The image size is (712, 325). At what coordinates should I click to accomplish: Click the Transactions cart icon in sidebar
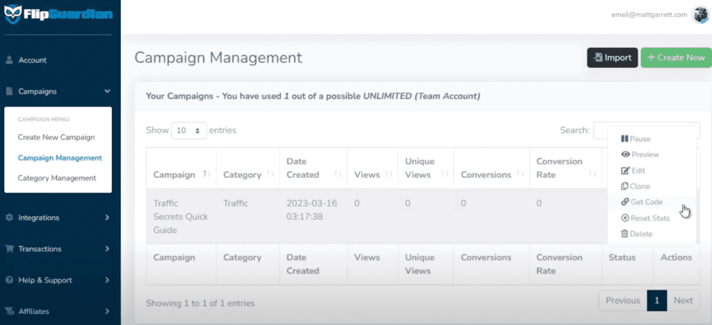pos(9,249)
